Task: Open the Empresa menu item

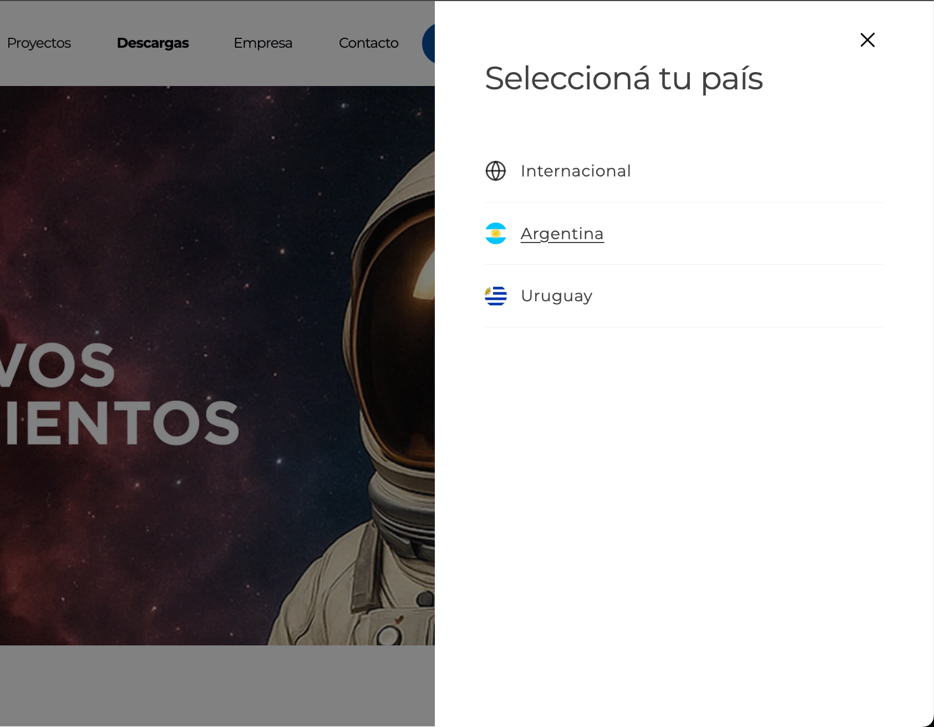Action: [263, 43]
